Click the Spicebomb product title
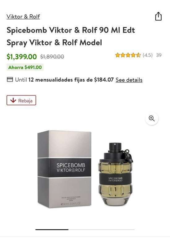The width and height of the screenshot is (170, 238). [x=71, y=36]
